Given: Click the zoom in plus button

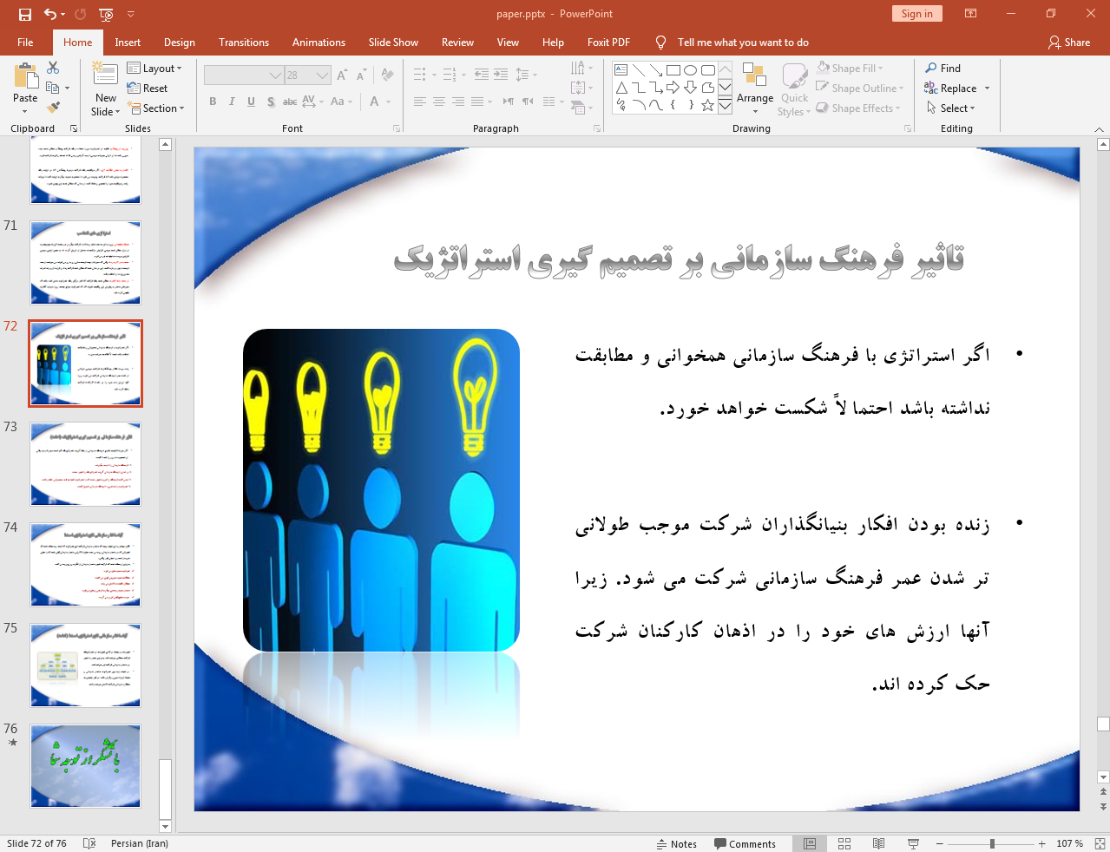Looking at the screenshot, I should click(1041, 843).
